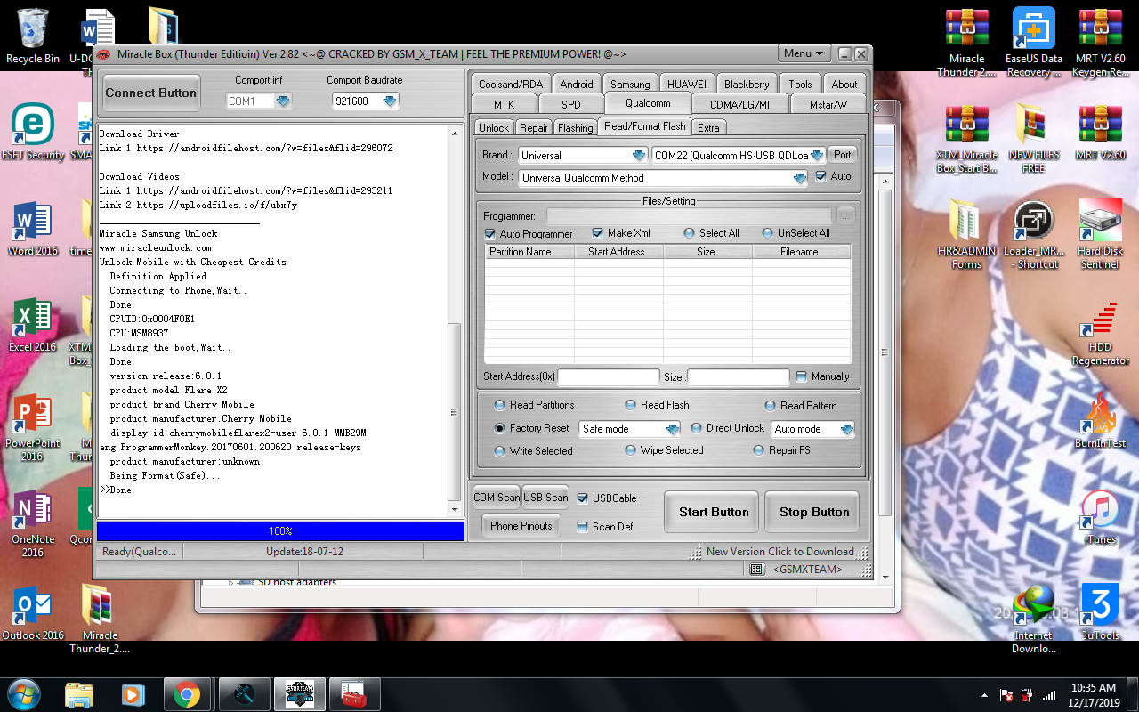Select the Wipe Selected radio button
This screenshot has height=712, width=1139.
[x=630, y=450]
